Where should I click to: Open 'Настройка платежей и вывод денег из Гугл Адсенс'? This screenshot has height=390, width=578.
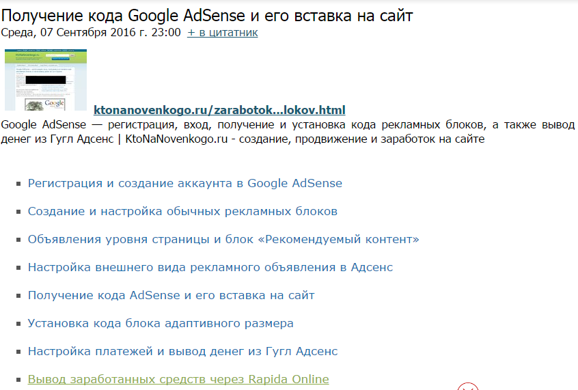click(x=183, y=351)
